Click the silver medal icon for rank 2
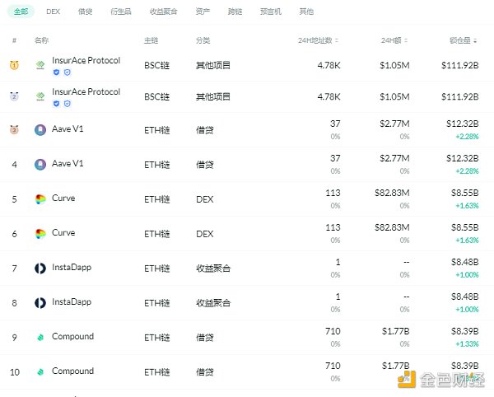The width and height of the screenshot is (494, 397). point(14,96)
